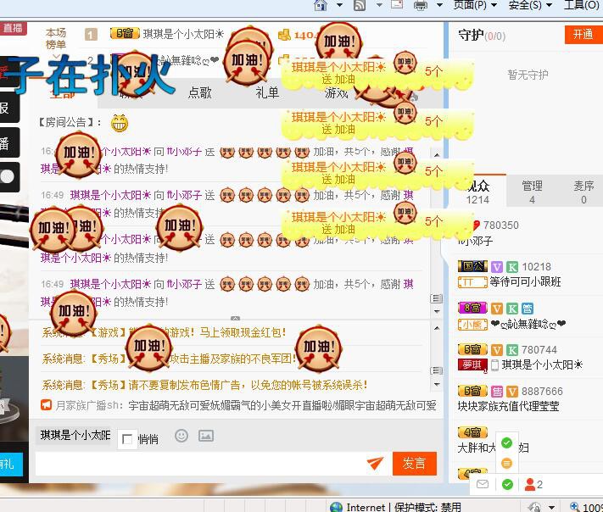Click the insert image icon
603x512 pixels.
pyautogui.click(x=206, y=436)
